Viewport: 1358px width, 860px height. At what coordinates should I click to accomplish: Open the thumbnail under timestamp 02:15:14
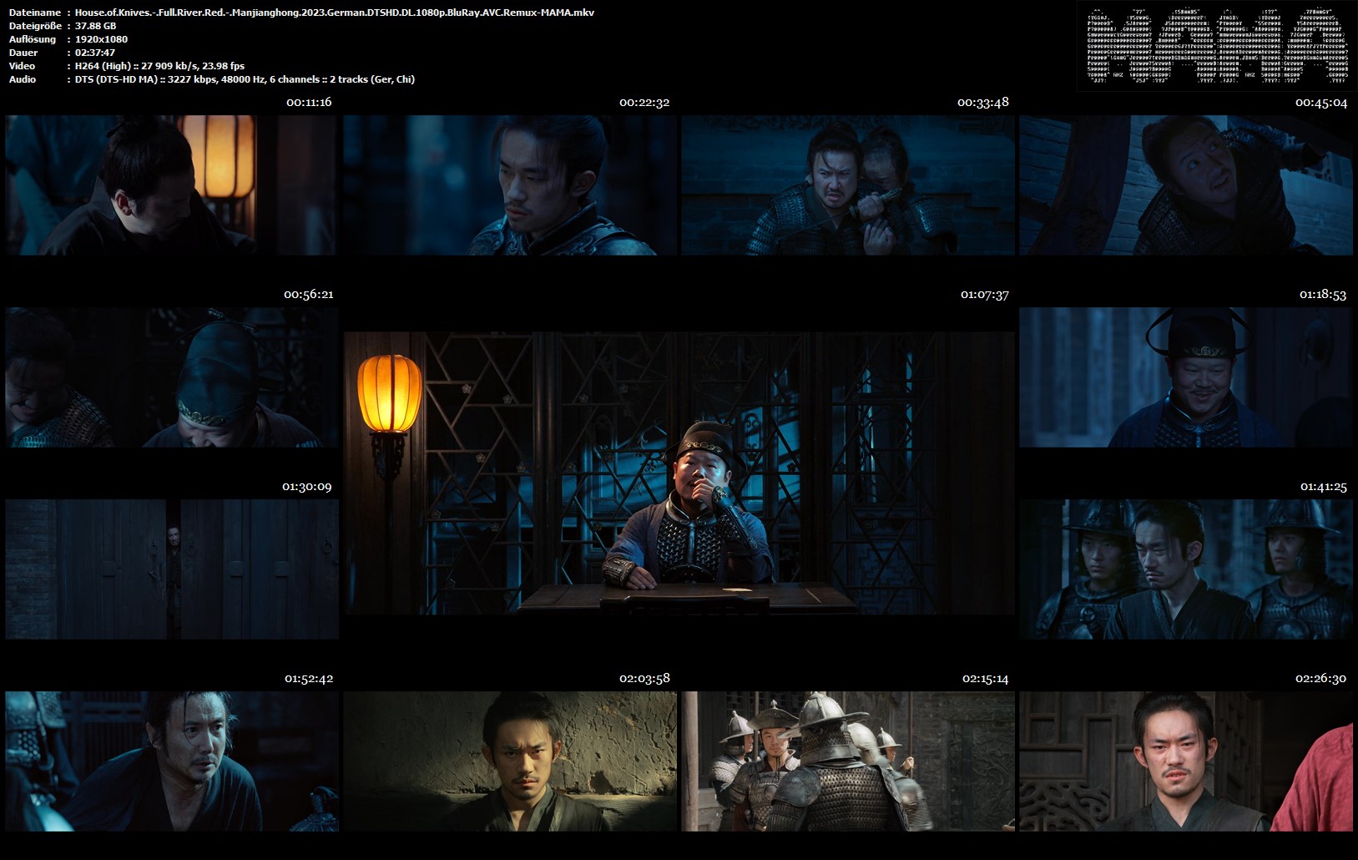(x=848, y=761)
